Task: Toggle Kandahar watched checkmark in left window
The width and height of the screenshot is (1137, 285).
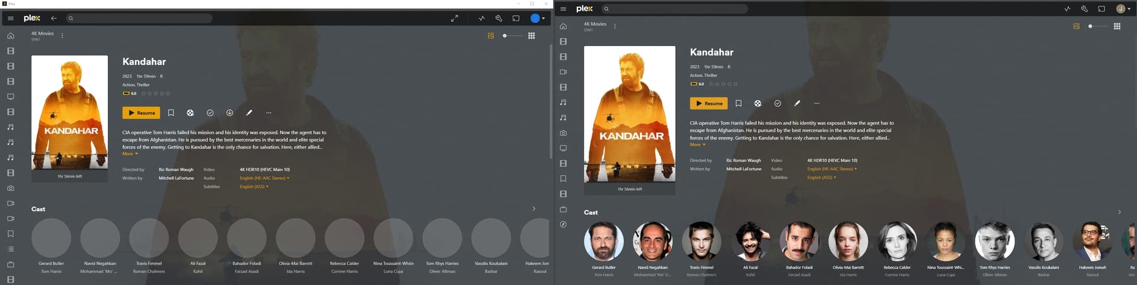Action: [x=210, y=112]
